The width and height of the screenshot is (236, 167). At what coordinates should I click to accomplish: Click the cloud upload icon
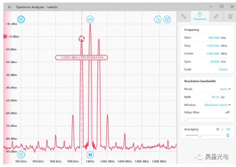tap(90, 19)
